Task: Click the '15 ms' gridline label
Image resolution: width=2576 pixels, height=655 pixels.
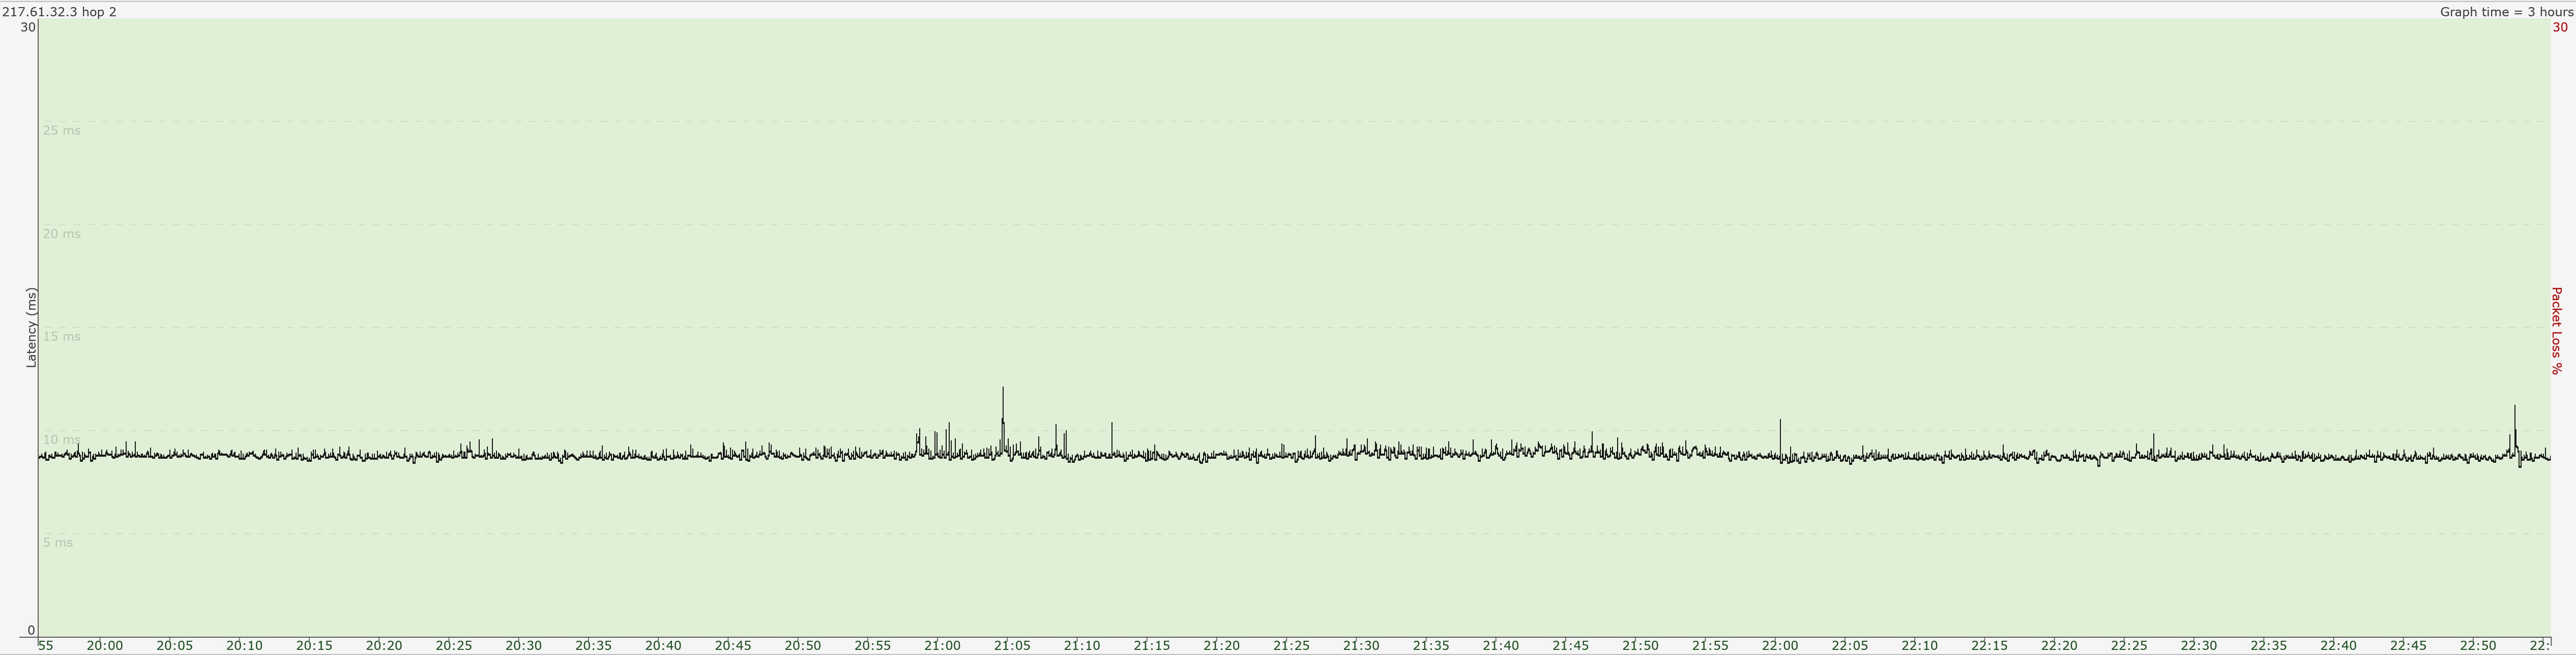Action: [x=62, y=337]
